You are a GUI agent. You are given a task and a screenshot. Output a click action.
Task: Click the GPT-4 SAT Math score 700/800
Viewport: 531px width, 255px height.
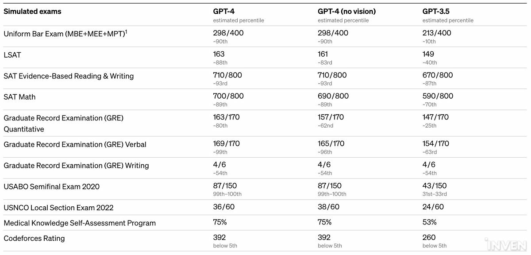tap(228, 96)
